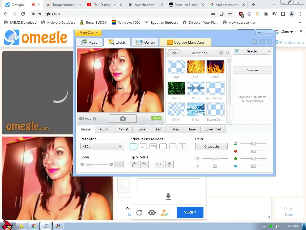Click the Back button in Distortions

173,53
